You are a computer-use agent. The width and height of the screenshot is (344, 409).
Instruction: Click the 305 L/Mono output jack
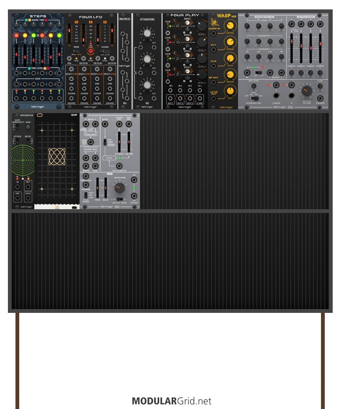(276, 95)
